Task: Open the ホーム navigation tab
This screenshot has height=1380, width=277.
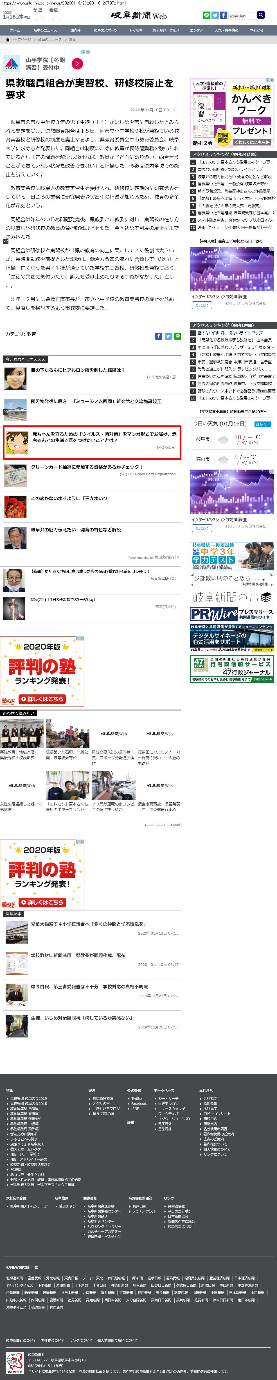Action: pos(15,30)
